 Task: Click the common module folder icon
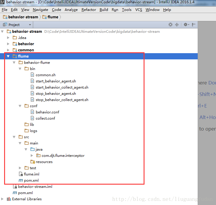pos(15,50)
